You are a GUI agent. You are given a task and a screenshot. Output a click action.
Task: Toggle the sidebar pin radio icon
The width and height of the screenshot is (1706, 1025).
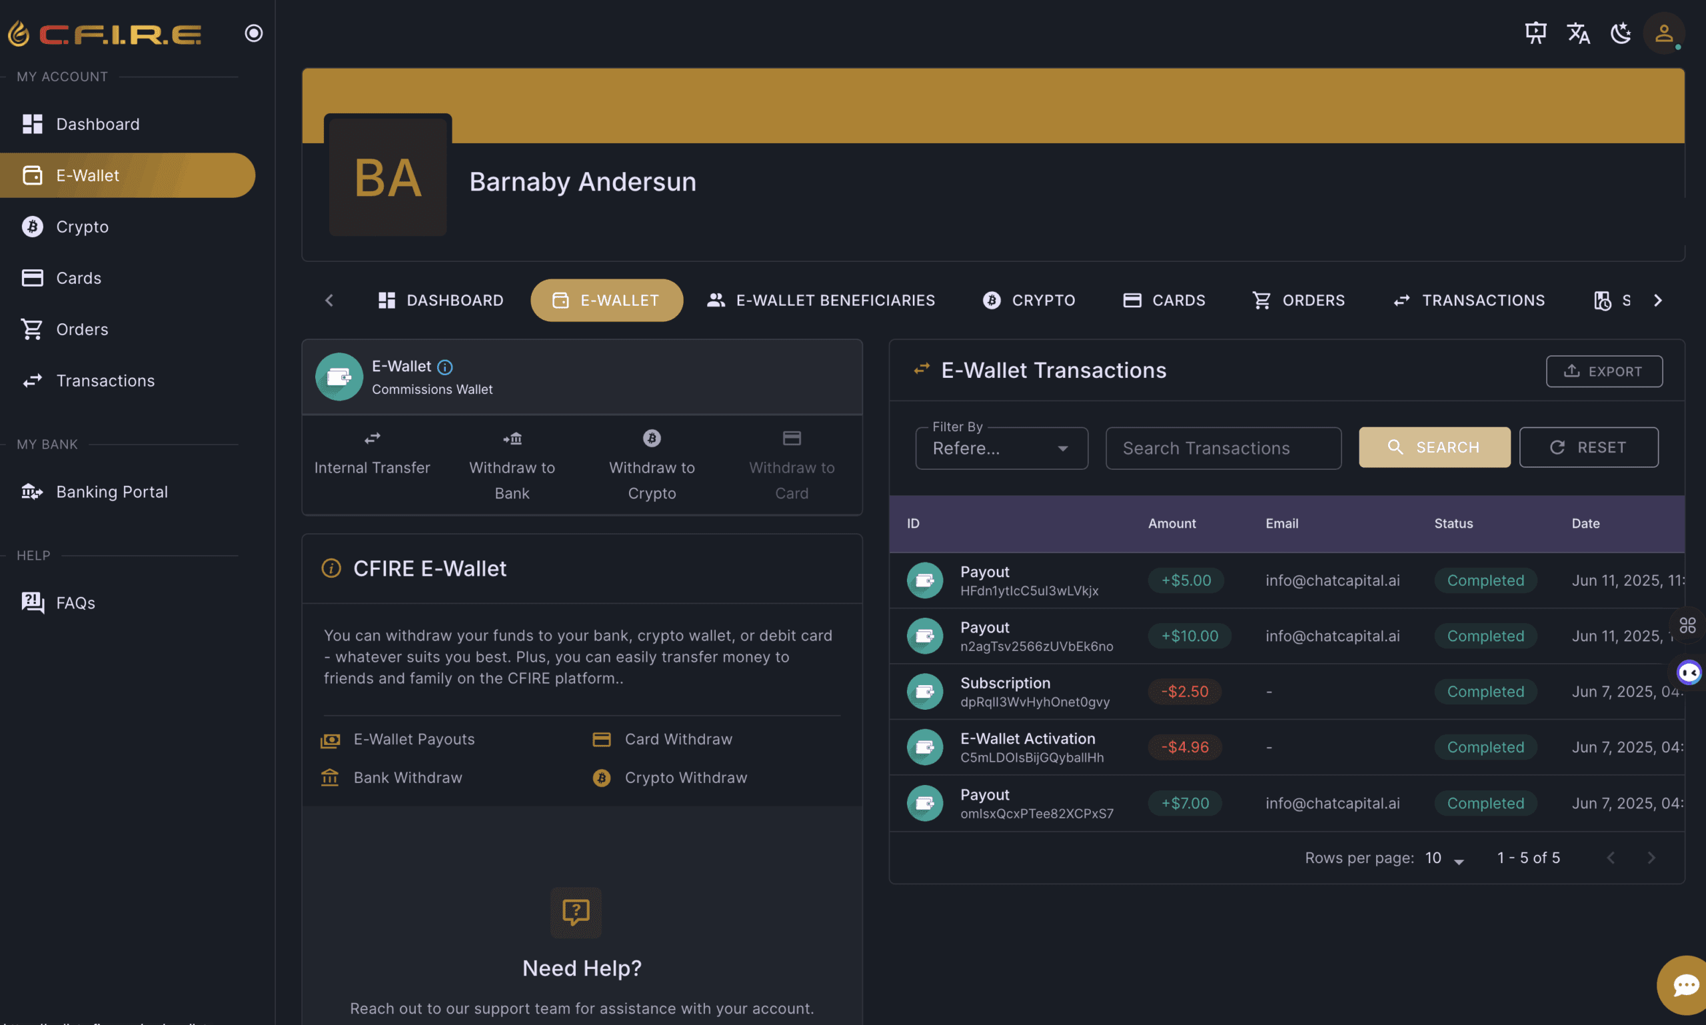(x=253, y=33)
